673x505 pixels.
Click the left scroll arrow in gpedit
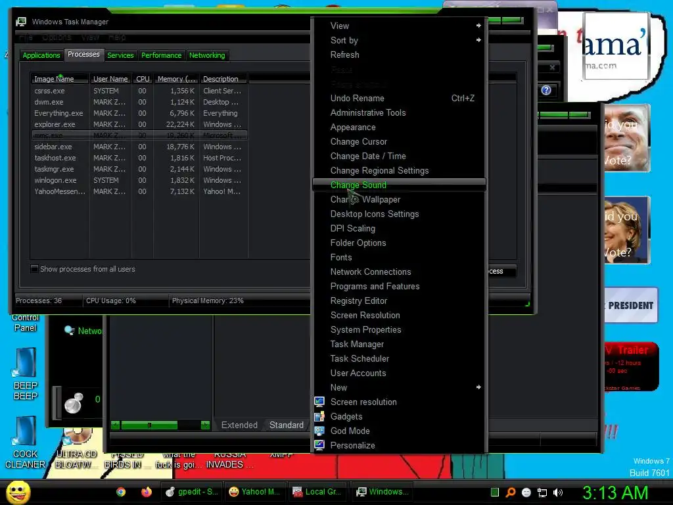115,425
